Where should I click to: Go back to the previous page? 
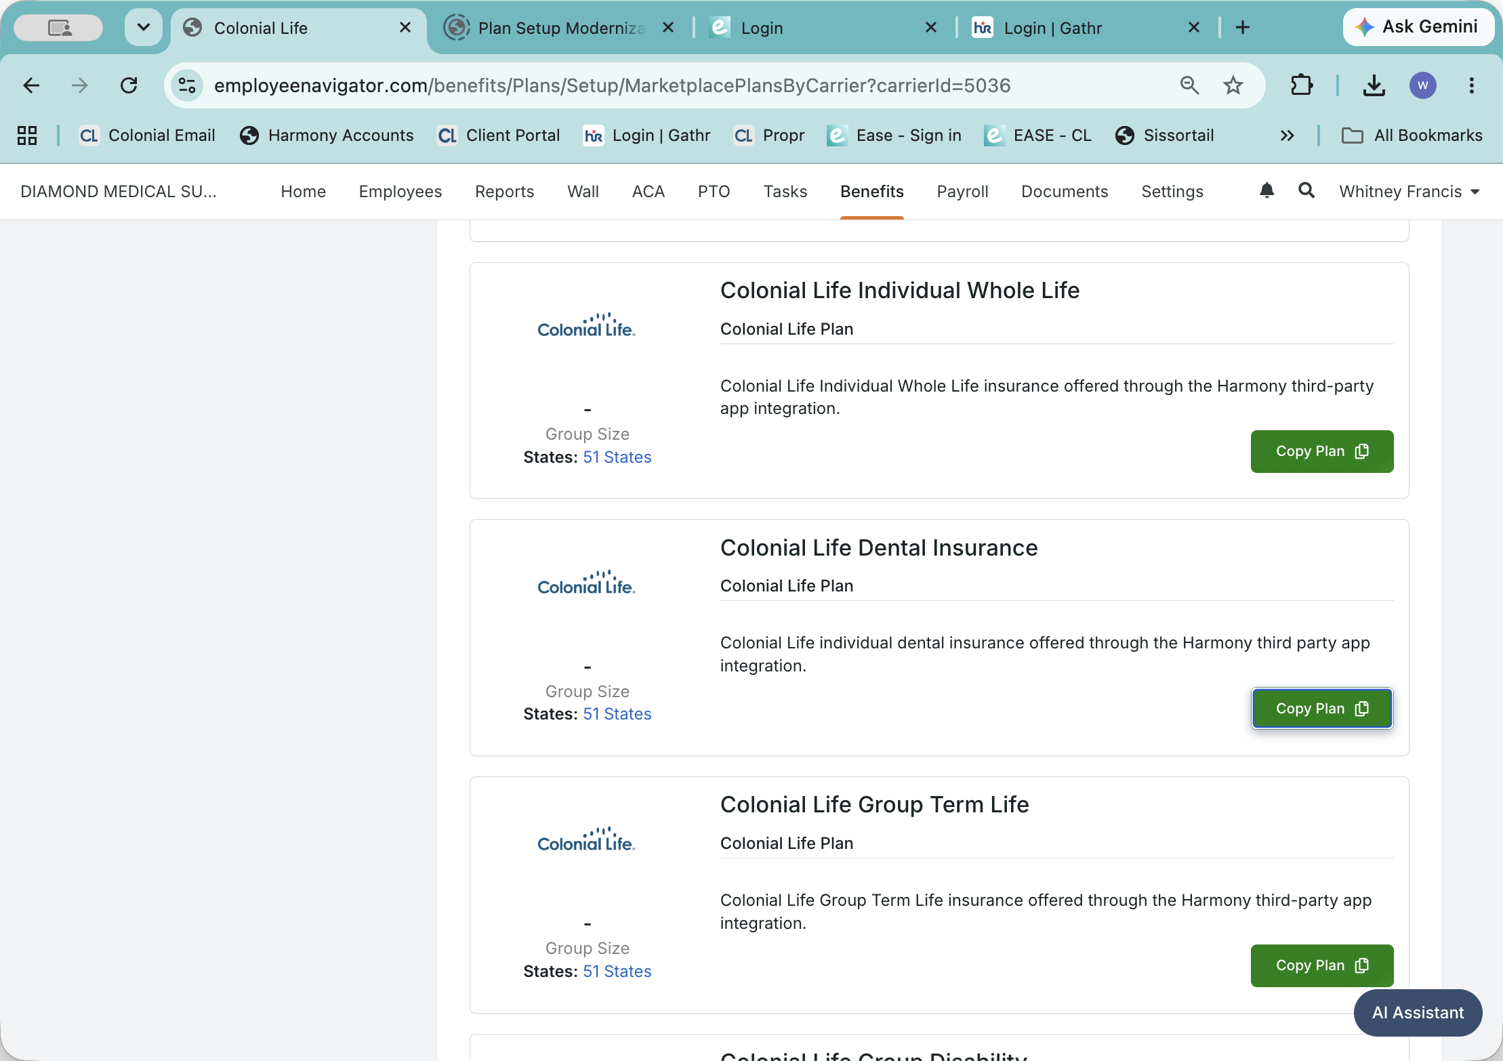point(31,85)
